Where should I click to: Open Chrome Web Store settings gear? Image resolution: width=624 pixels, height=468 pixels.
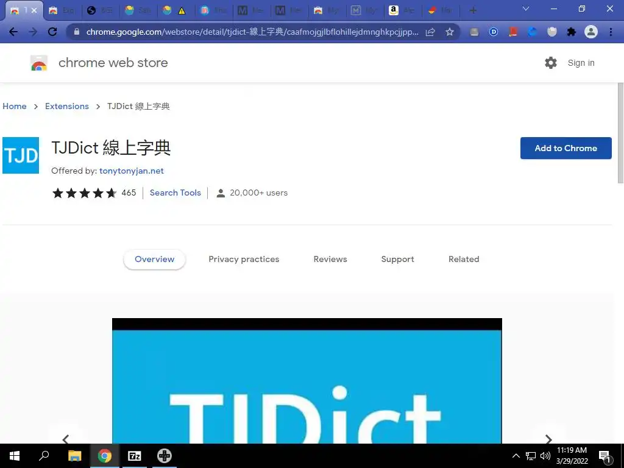(551, 63)
